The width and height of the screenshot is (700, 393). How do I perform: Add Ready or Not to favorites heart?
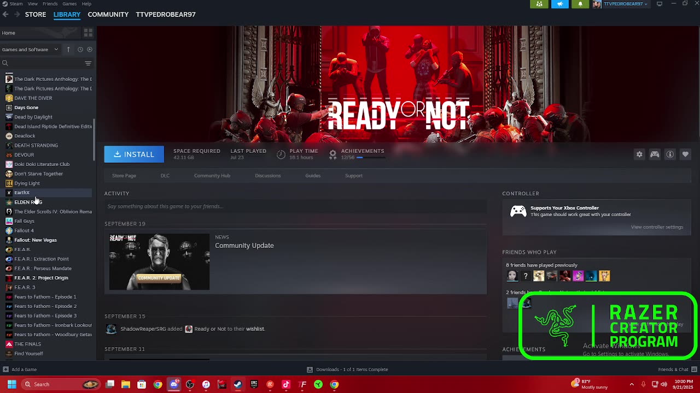click(685, 154)
